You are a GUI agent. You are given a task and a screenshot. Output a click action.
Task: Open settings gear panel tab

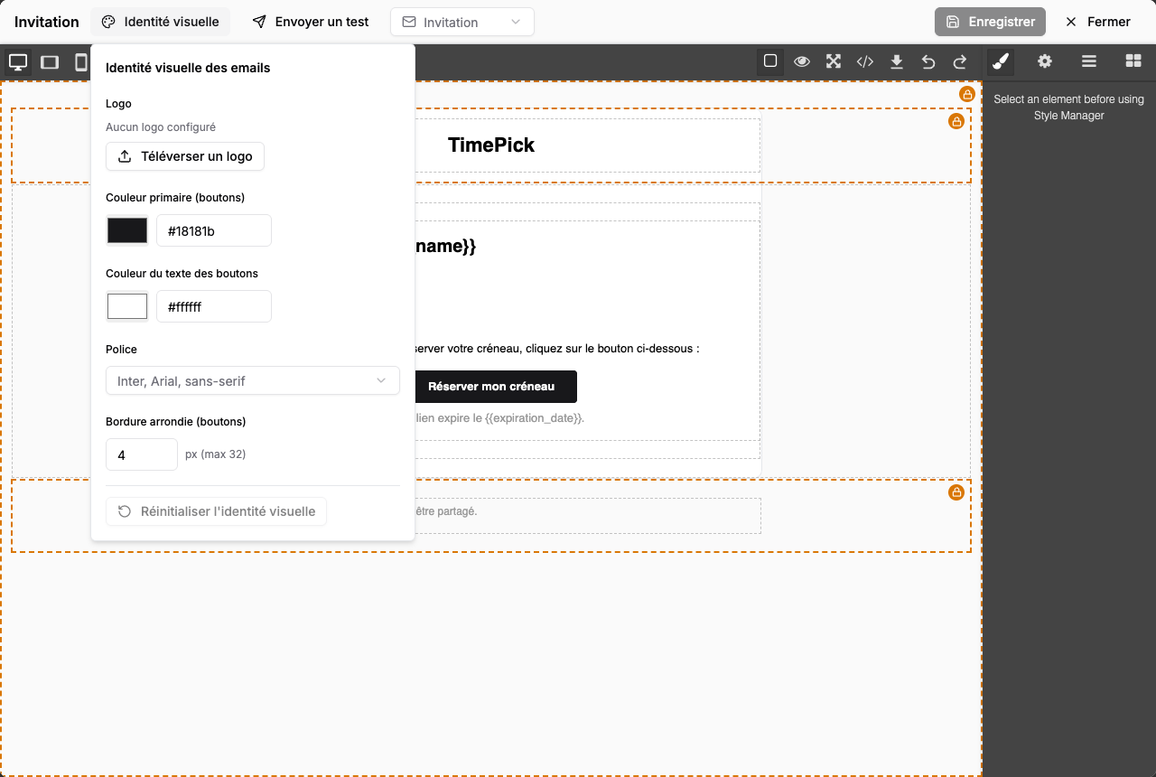click(1045, 61)
